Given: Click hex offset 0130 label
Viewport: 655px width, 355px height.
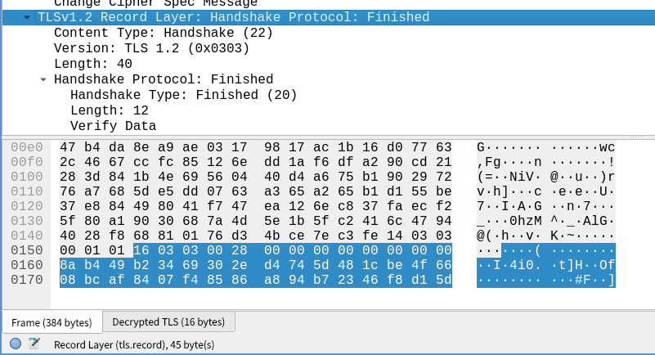Looking at the screenshot, I should [27, 221].
